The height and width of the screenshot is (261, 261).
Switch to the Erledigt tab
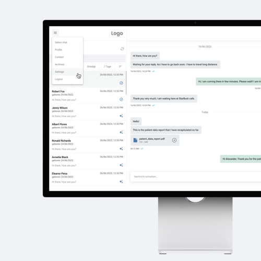coord(91,66)
